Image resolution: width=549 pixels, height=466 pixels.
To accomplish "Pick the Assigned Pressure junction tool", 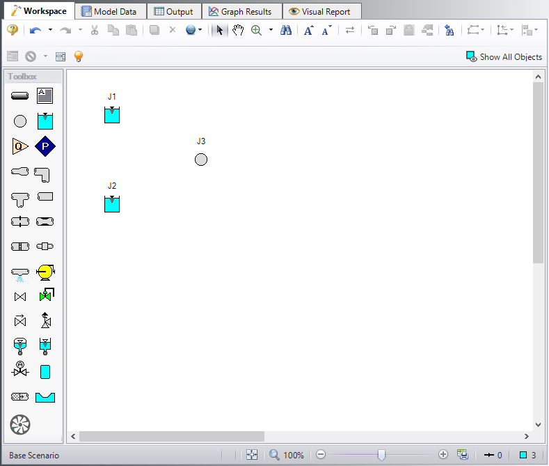I will pyautogui.click(x=45, y=146).
